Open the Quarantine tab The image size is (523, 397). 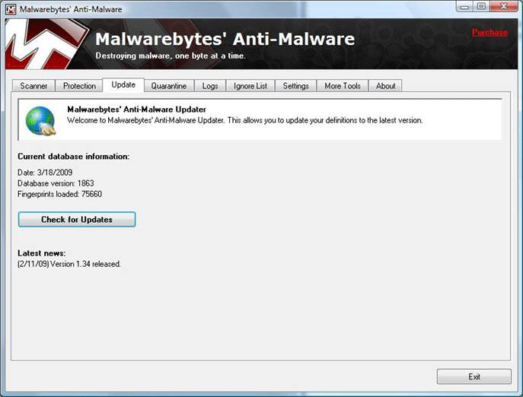click(x=168, y=86)
